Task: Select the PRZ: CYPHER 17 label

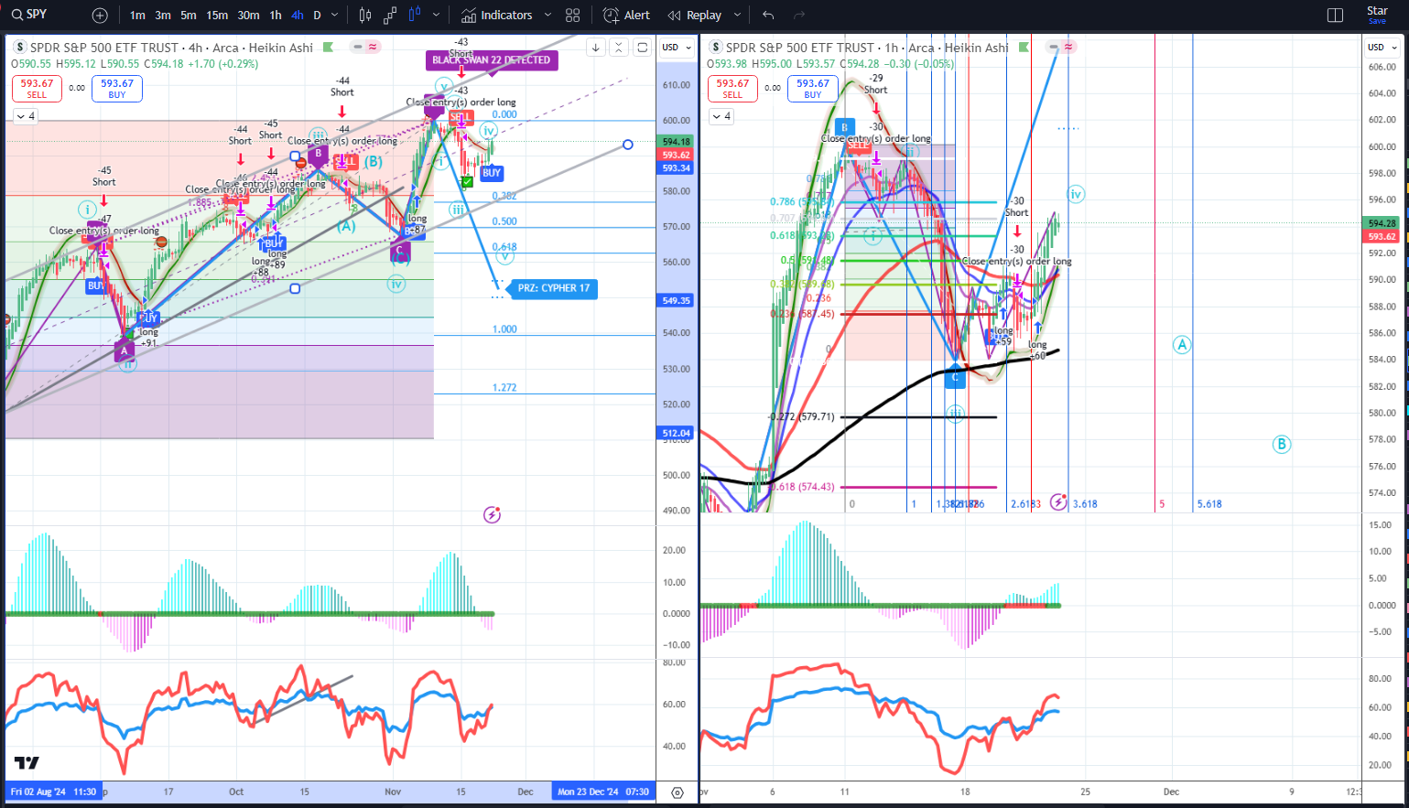Action: pos(554,288)
